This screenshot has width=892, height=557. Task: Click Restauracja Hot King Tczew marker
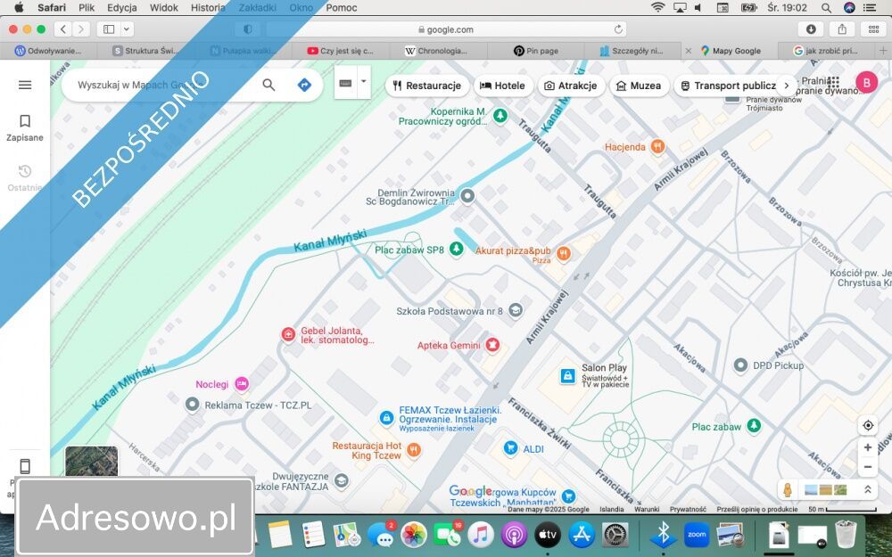(x=414, y=449)
